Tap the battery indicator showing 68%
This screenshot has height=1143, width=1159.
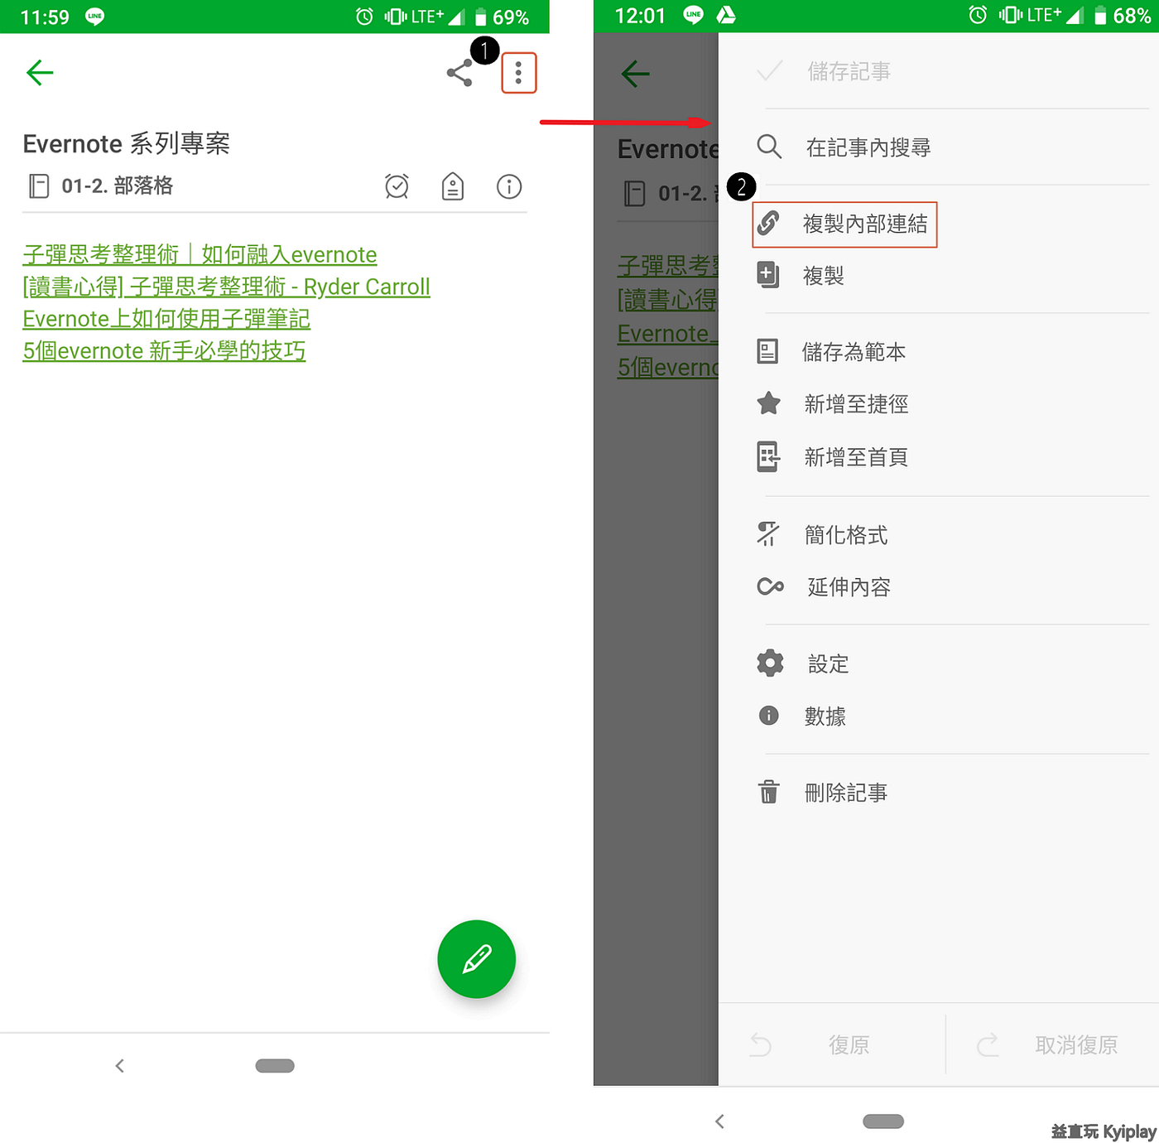[x=1123, y=16]
